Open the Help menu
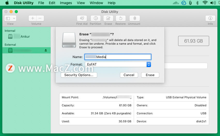220x136 pixels. (x=111, y=3)
